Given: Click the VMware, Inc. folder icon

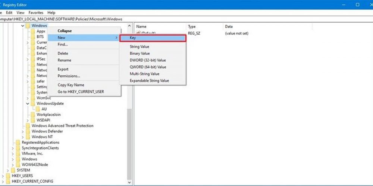Looking at the screenshot, I should tap(18, 153).
